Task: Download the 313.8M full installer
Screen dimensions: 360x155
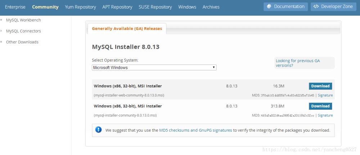Action: coord(320,106)
